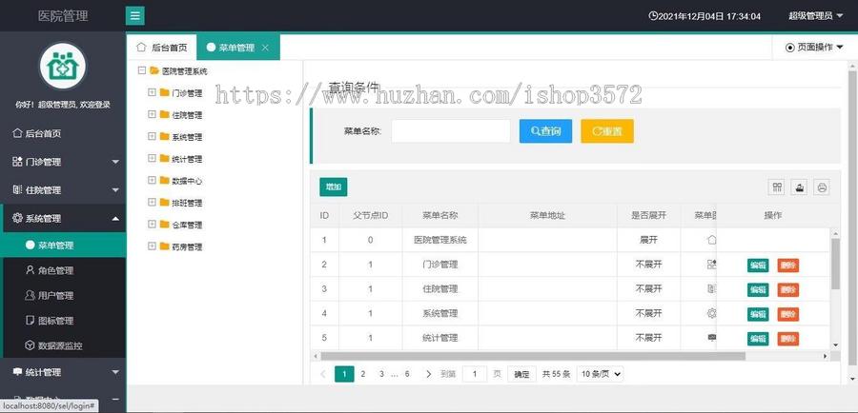Click the green 增加 button
The width and height of the screenshot is (858, 413).
pyautogui.click(x=334, y=187)
